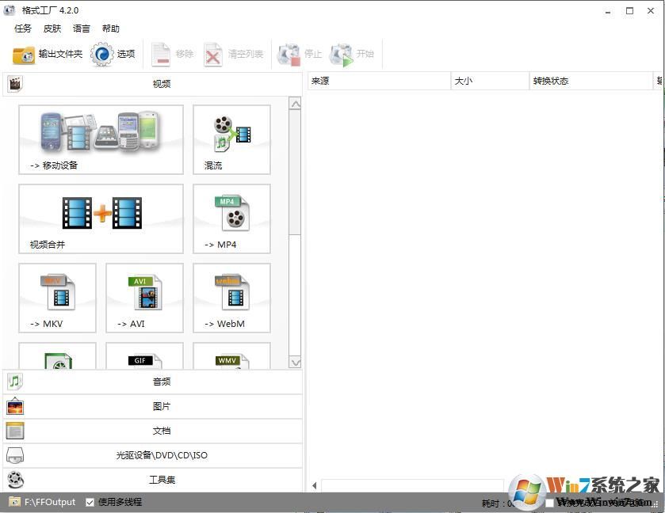Pick the AVI conversion icon
Screen dimensions: 665x513
click(x=144, y=298)
